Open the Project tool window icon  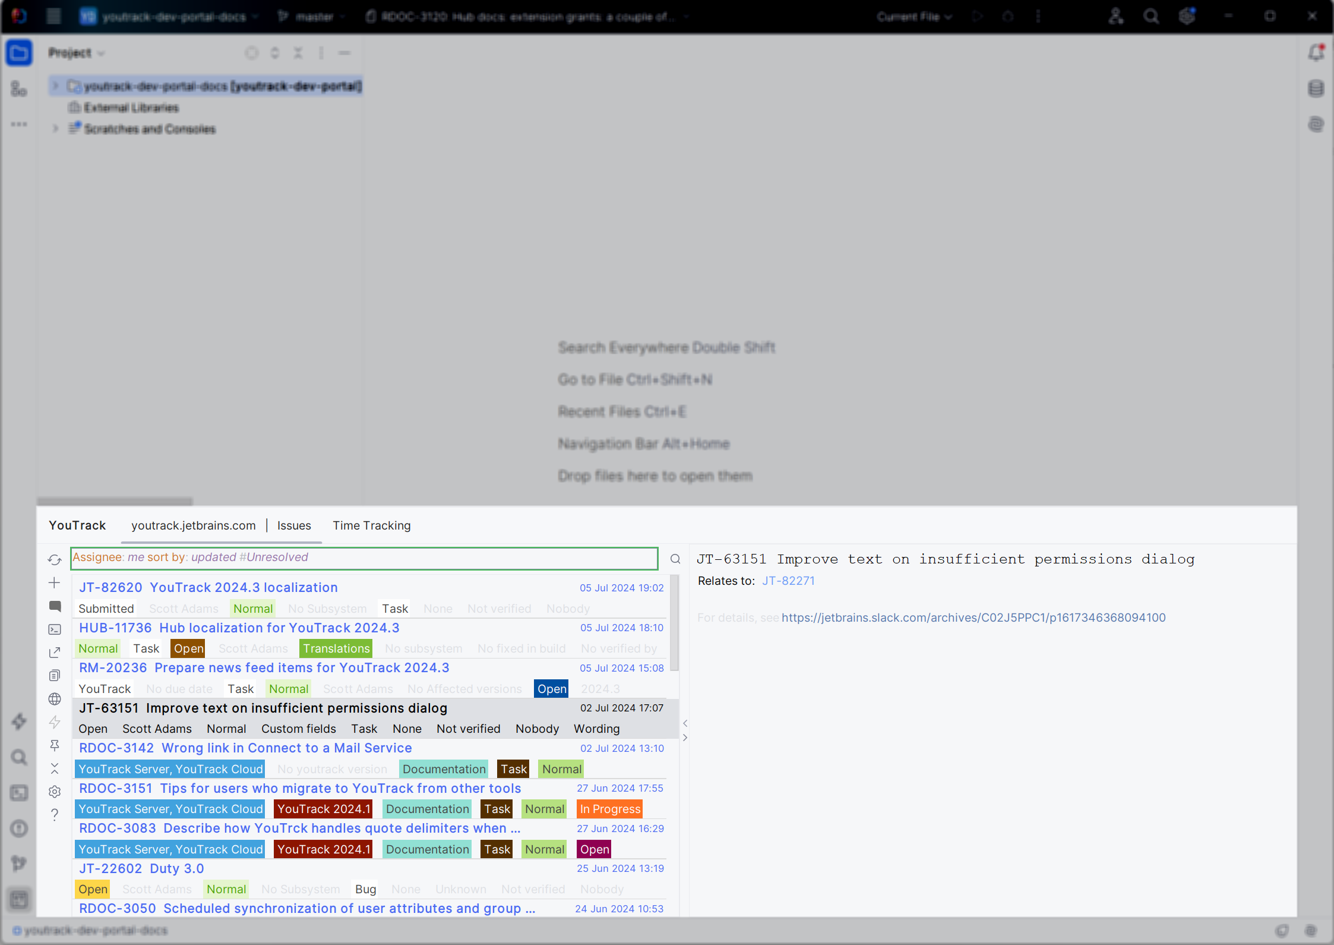pos(18,53)
